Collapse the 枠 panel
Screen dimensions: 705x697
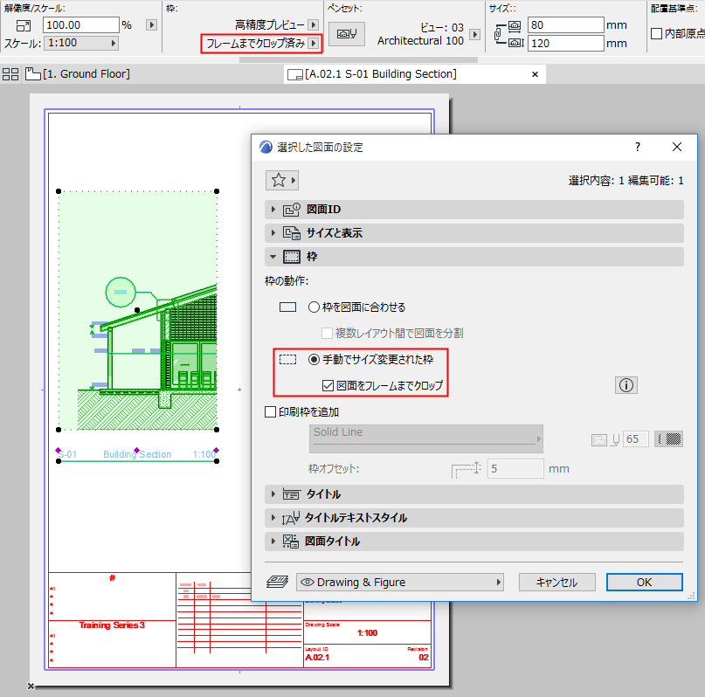point(273,257)
